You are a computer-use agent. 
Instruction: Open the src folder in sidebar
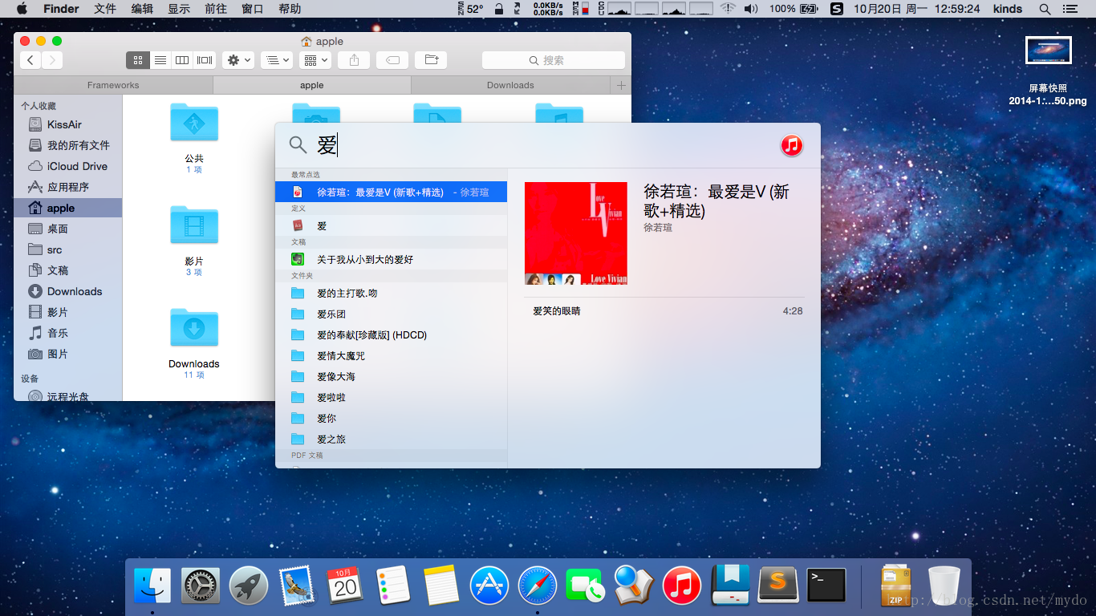68,249
